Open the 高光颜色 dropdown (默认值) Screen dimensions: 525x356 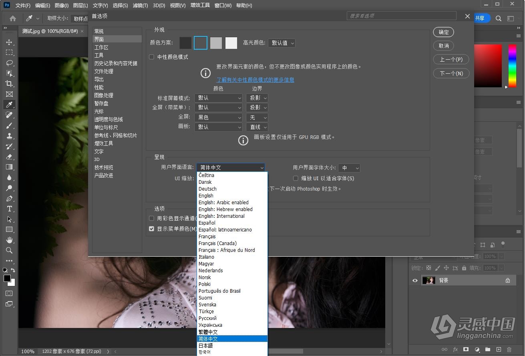(282, 43)
